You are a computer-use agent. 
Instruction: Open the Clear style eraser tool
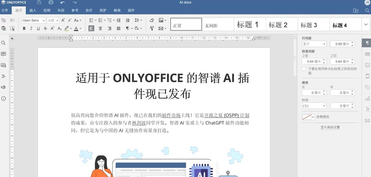tap(152, 20)
